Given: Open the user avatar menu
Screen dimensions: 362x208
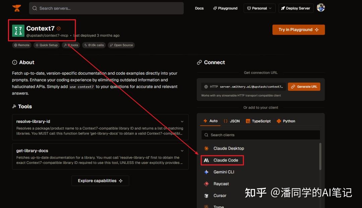Looking at the screenshot, I should 321,8.
